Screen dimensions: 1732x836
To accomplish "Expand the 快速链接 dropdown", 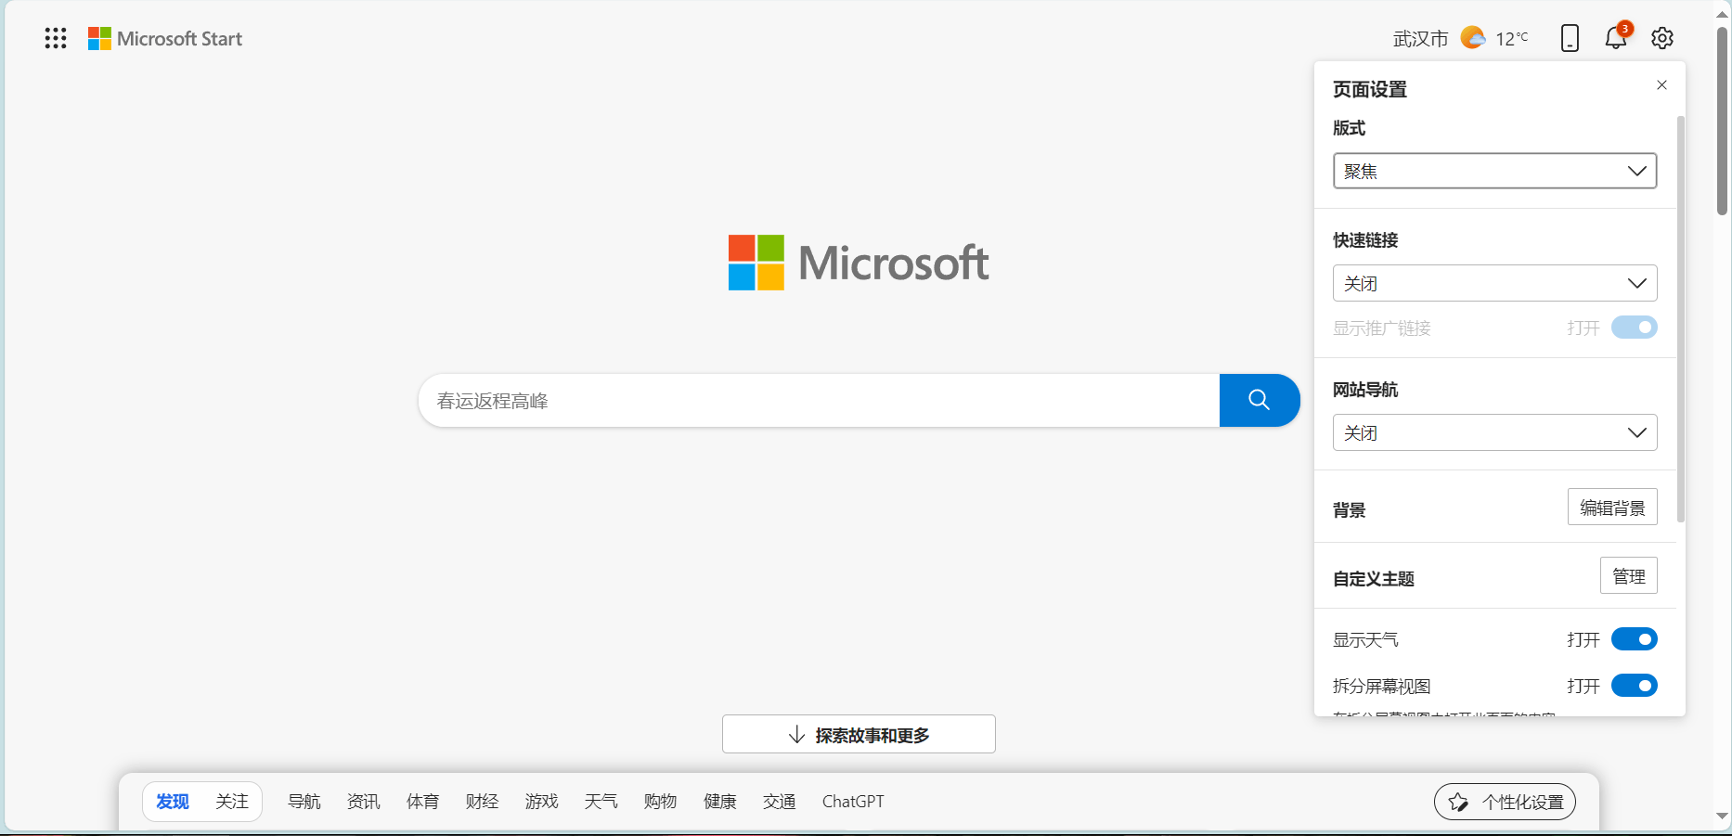I will click(x=1495, y=283).
